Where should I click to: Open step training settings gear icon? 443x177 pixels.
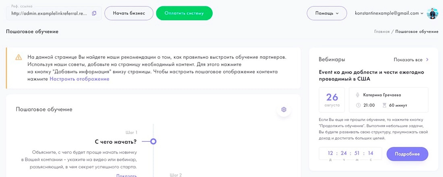(x=284, y=109)
